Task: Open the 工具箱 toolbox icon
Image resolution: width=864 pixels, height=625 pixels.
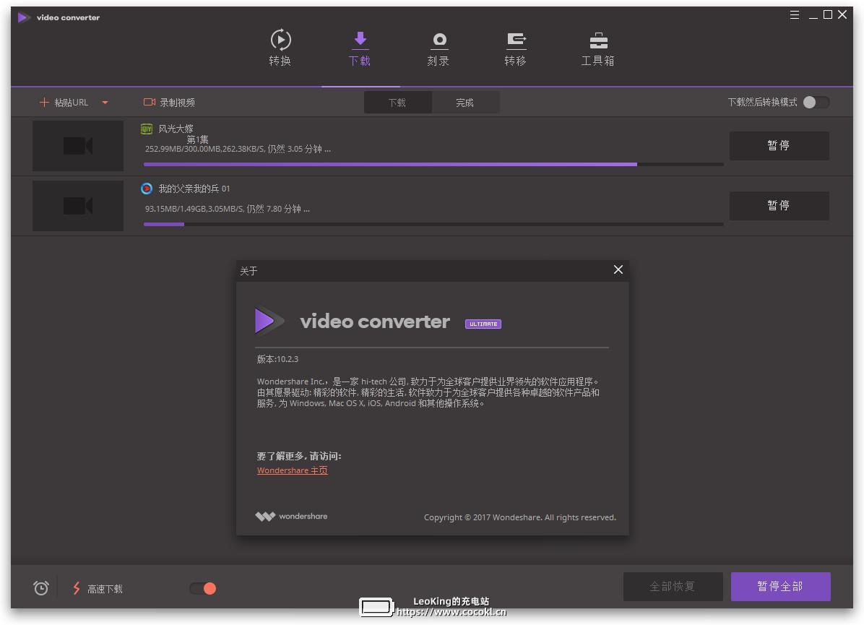Action: [x=598, y=40]
